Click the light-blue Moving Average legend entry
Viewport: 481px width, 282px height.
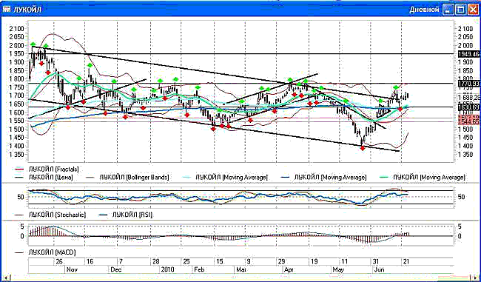point(226,177)
